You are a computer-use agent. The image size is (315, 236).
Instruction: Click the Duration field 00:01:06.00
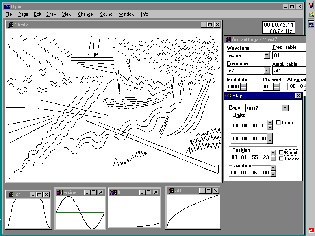pyautogui.click(x=250, y=172)
